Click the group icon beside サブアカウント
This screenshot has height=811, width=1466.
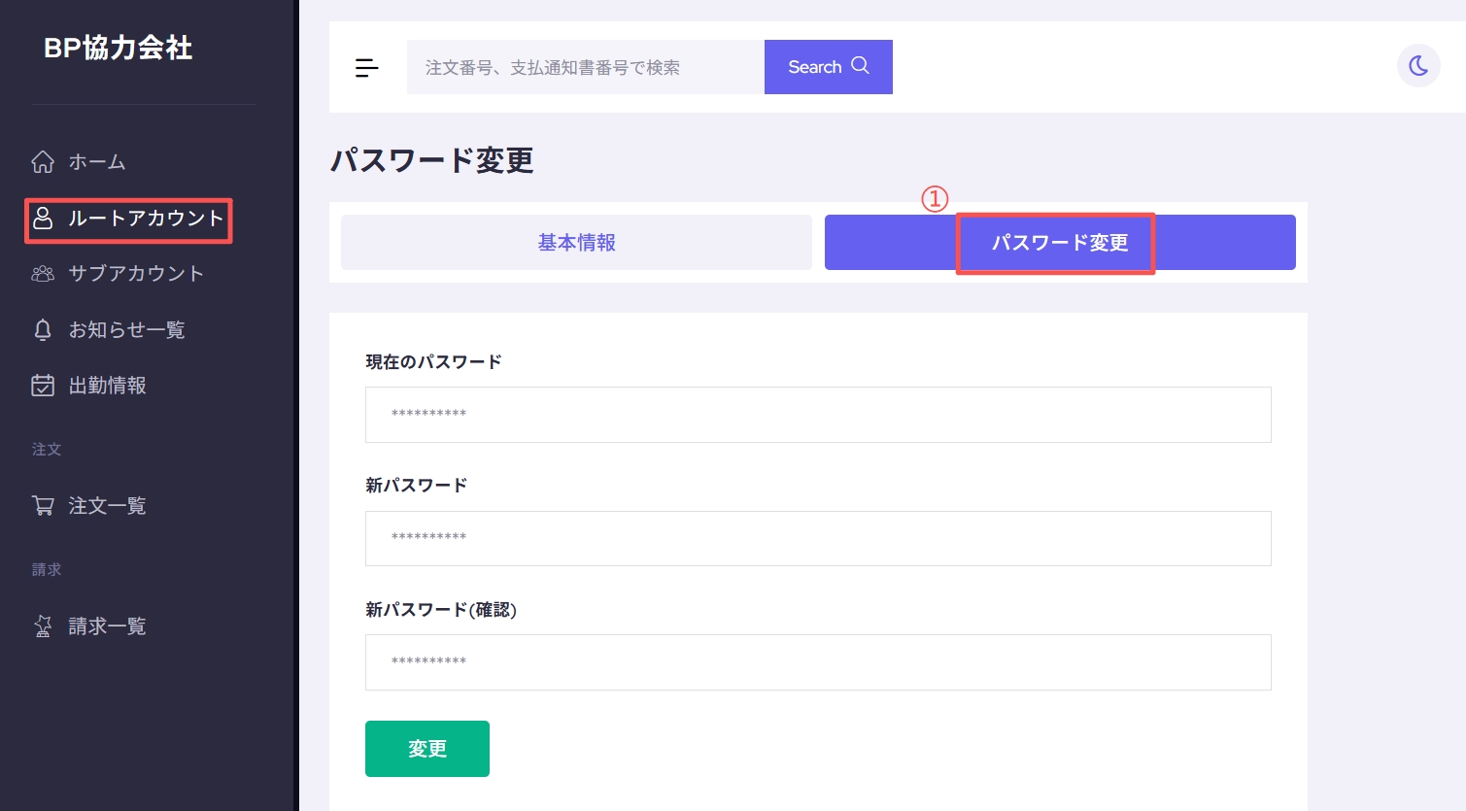click(x=43, y=274)
